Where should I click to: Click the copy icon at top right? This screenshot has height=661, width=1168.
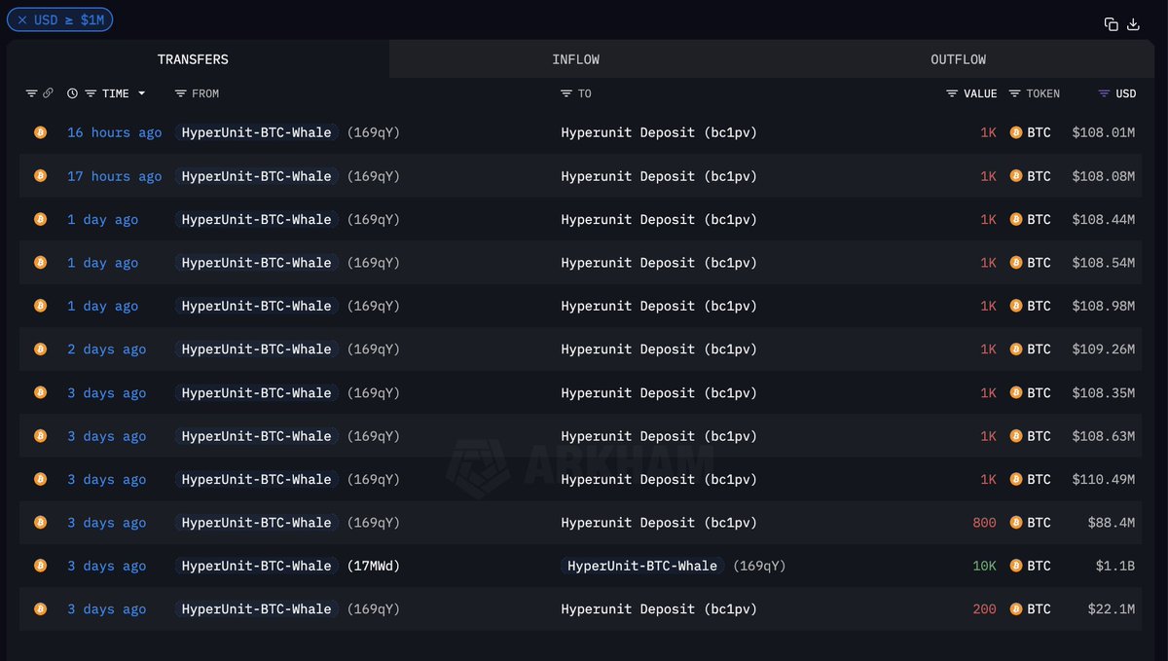(x=1111, y=24)
